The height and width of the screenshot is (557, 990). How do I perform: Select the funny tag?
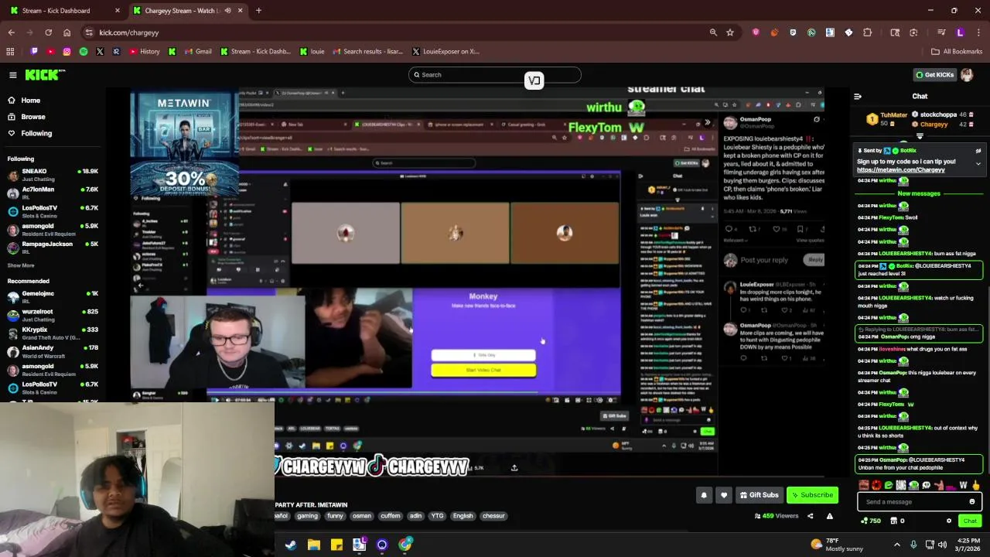tap(335, 516)
